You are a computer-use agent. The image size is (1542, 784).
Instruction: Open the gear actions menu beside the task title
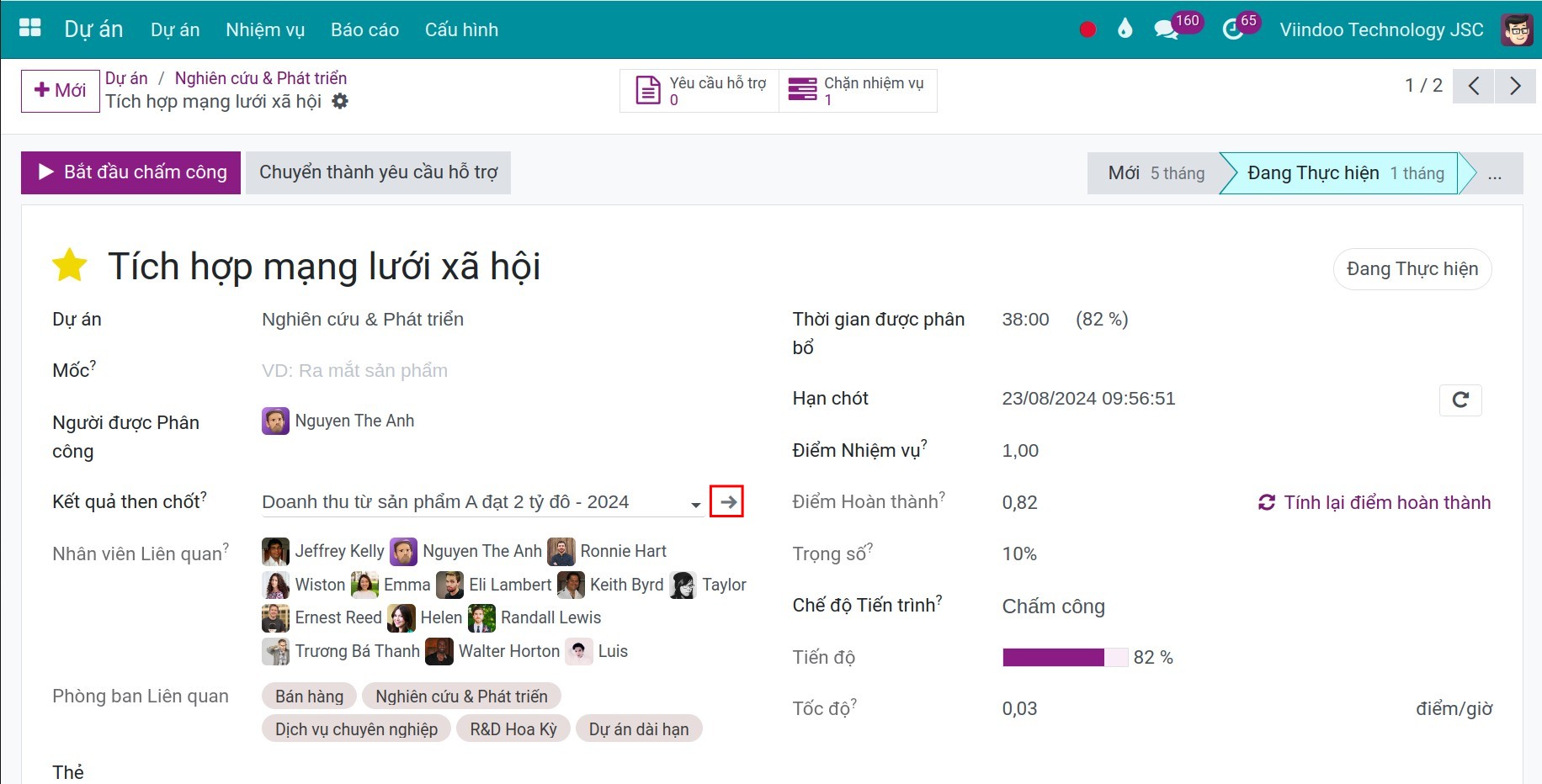(340, 101)
